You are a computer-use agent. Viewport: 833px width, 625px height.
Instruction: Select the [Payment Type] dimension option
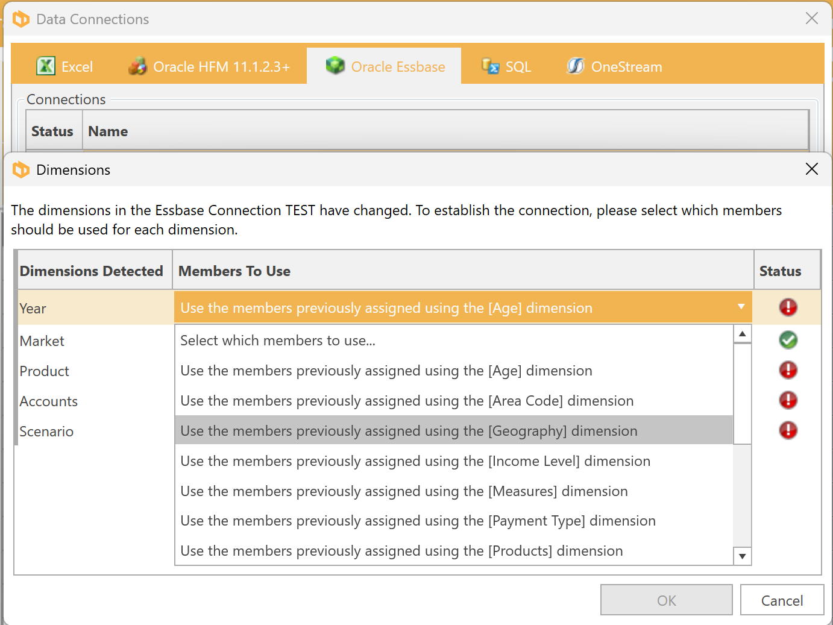coord(454,521)
